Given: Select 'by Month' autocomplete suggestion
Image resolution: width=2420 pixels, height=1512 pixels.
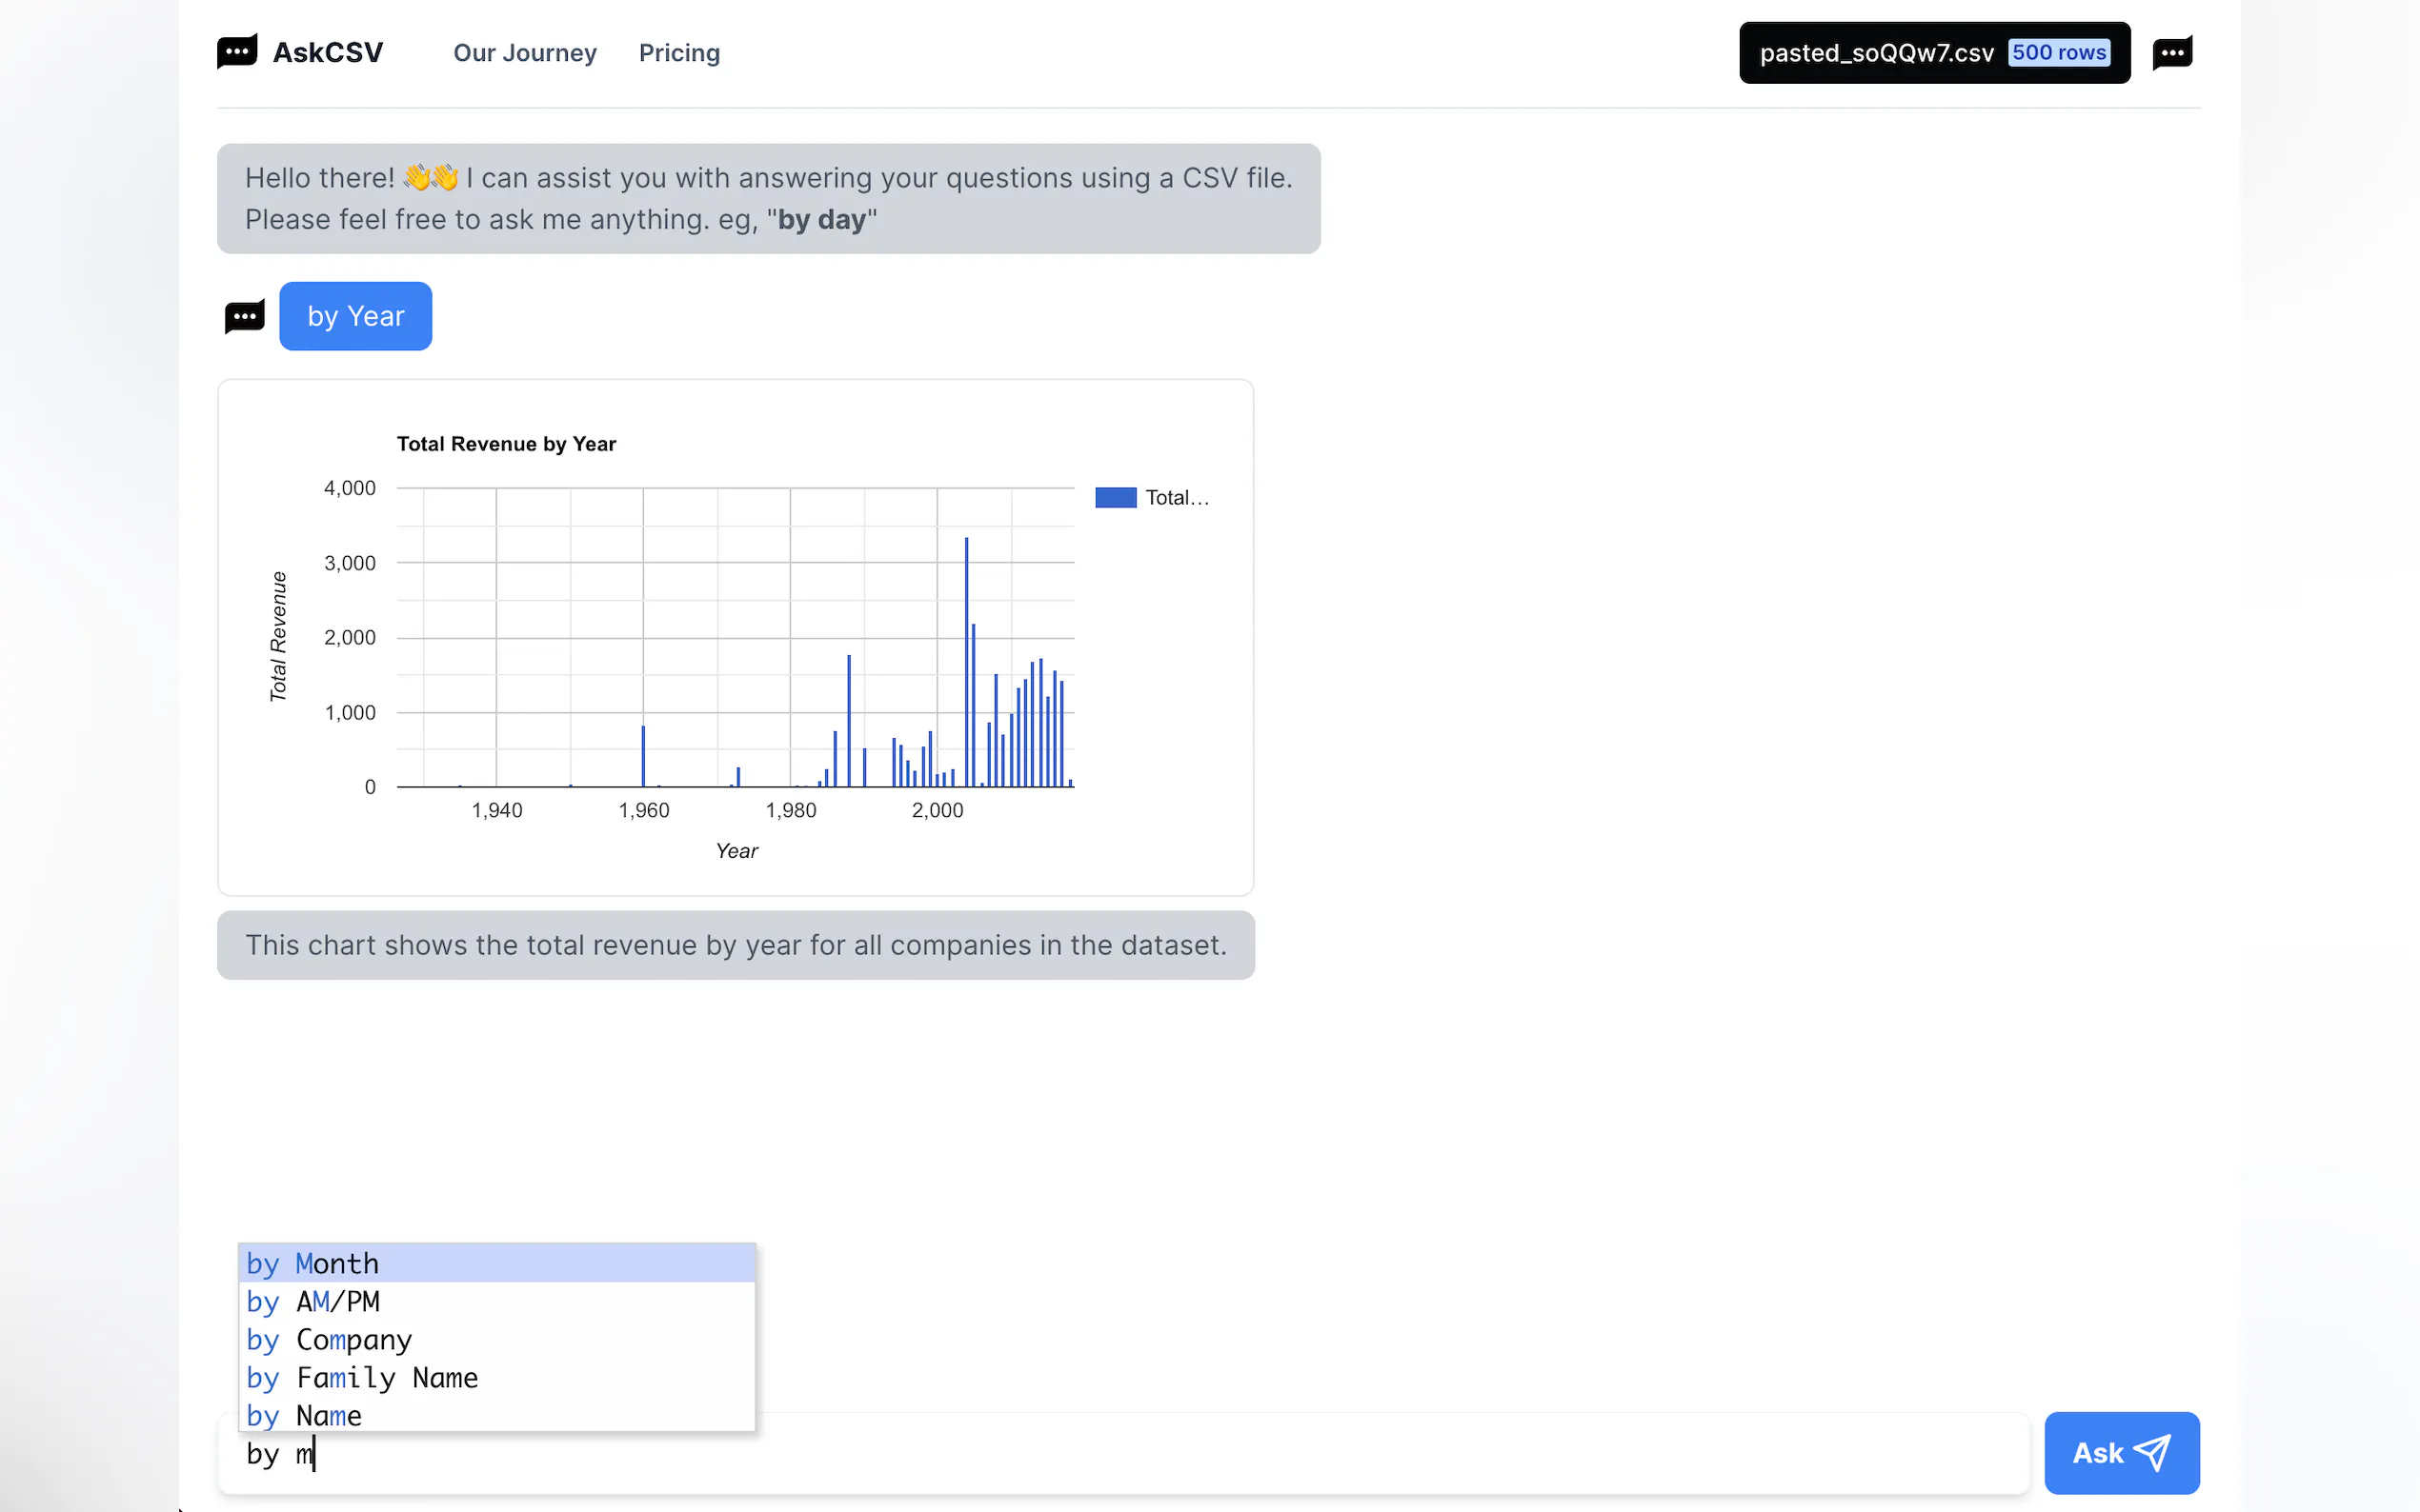Looking at the screenshot, I should 496,1263.
